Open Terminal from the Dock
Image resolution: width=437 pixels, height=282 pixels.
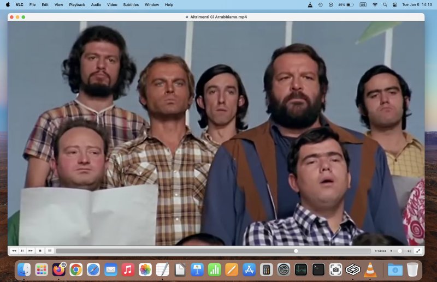(318, 269)
